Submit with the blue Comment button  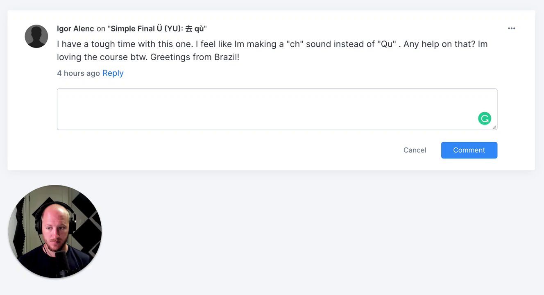(x=469, y=150)
